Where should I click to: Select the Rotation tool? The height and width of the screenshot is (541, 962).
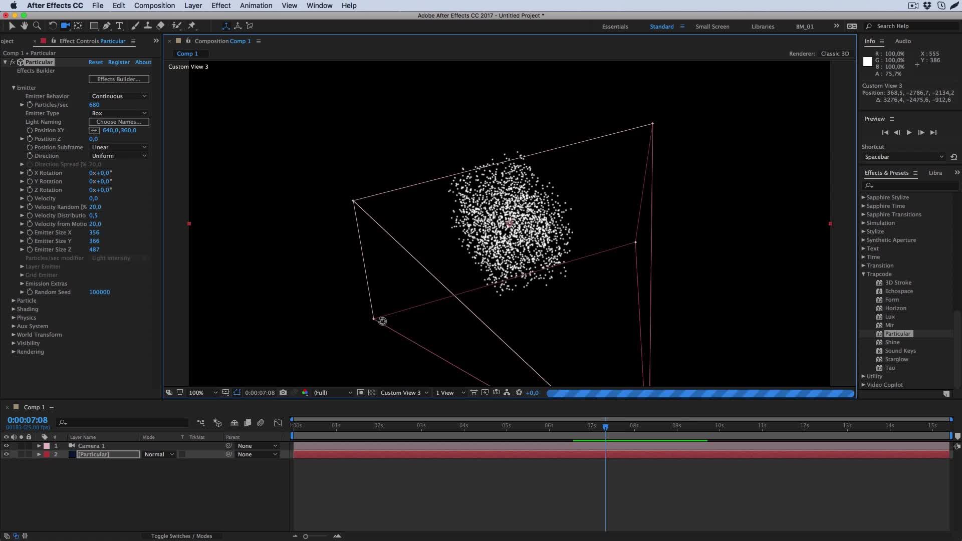53,26
